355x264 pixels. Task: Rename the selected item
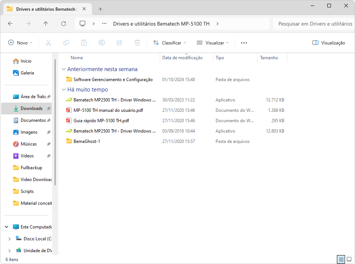(x=102, y=43)
